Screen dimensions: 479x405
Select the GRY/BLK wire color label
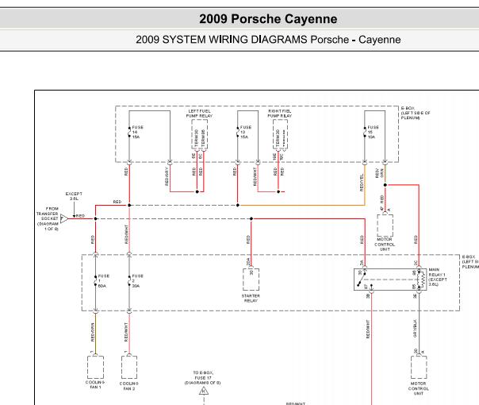coord(415,329)
